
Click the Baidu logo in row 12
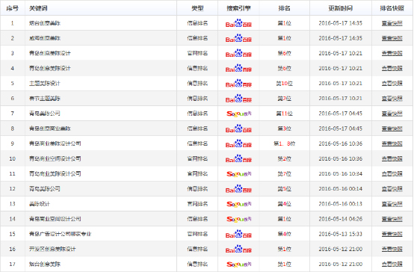[238, 189]
